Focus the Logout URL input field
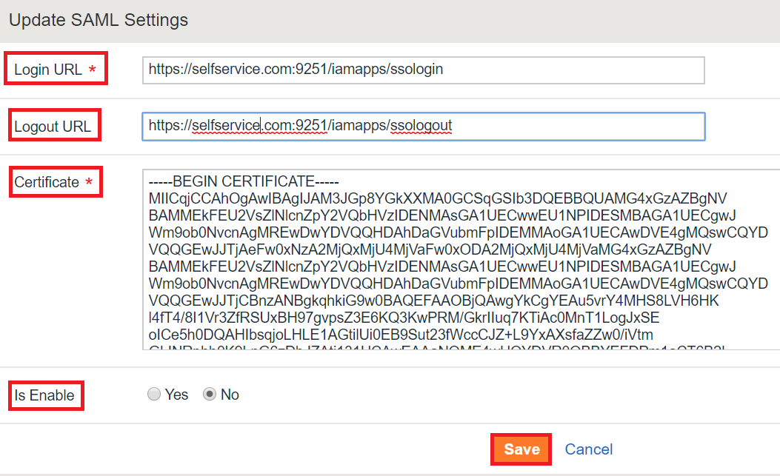780x476 pixels. click(423, 127)
